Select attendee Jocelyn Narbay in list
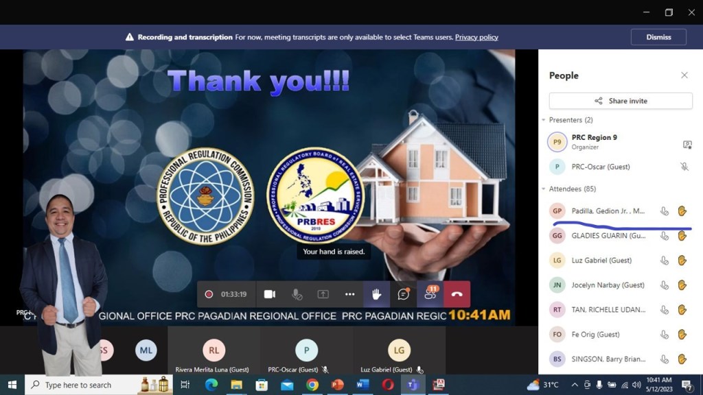Screen dimensions: 703x395 click(608, 285)
